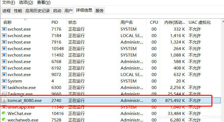The image size is (224, 122).
Task: Sort by the UAC 虚拟化 column header
Action: pyautogui.click(x=204, y=22)
